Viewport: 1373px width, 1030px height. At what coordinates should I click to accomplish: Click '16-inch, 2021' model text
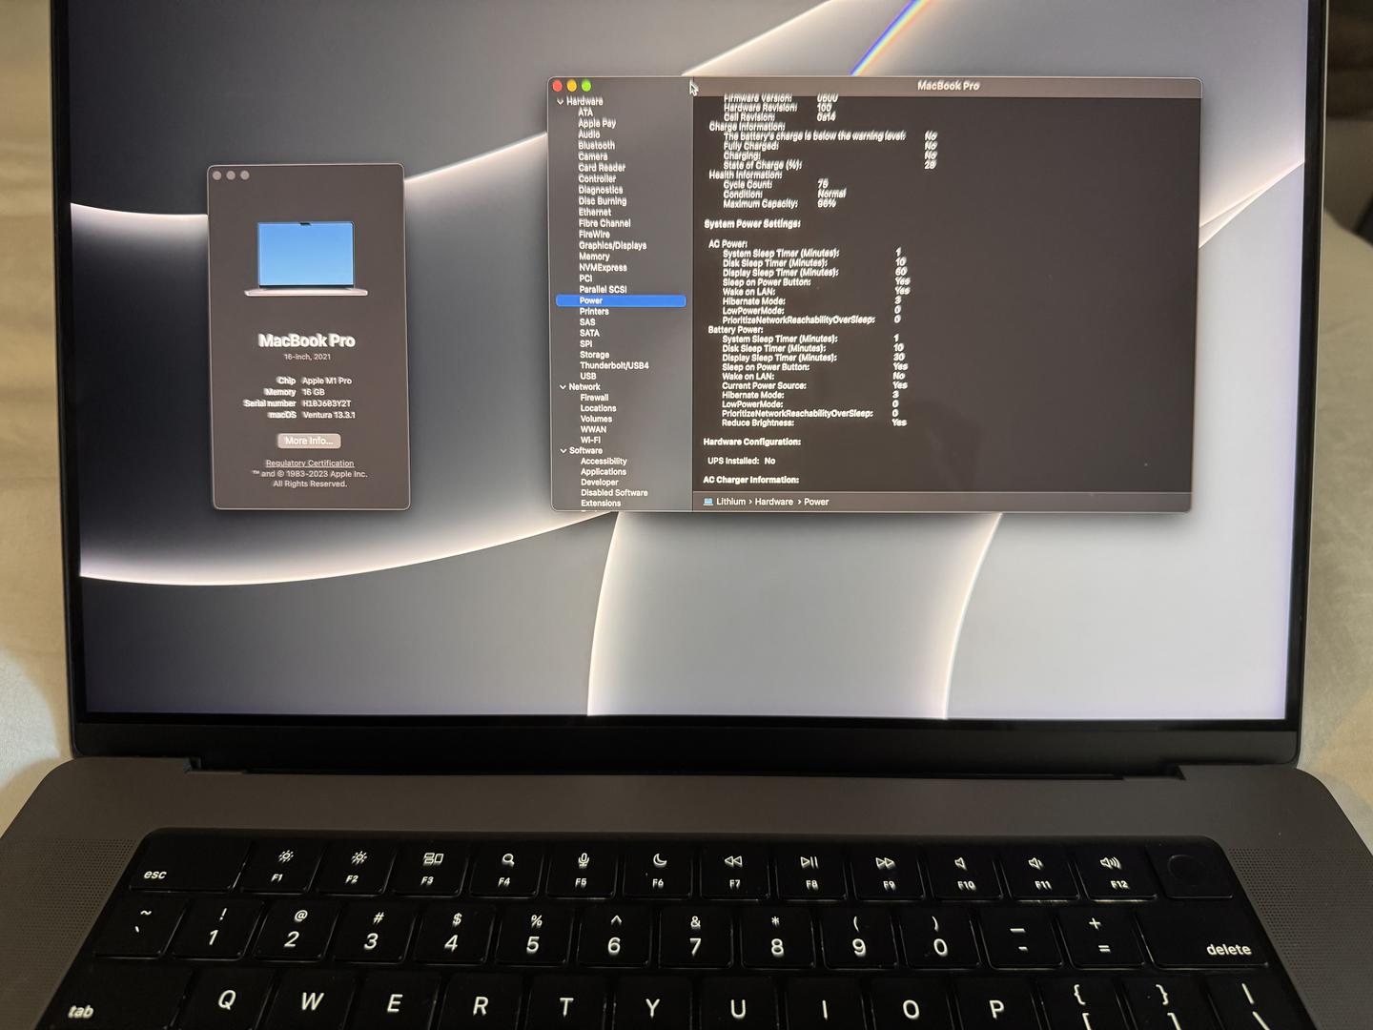point(307,357)
